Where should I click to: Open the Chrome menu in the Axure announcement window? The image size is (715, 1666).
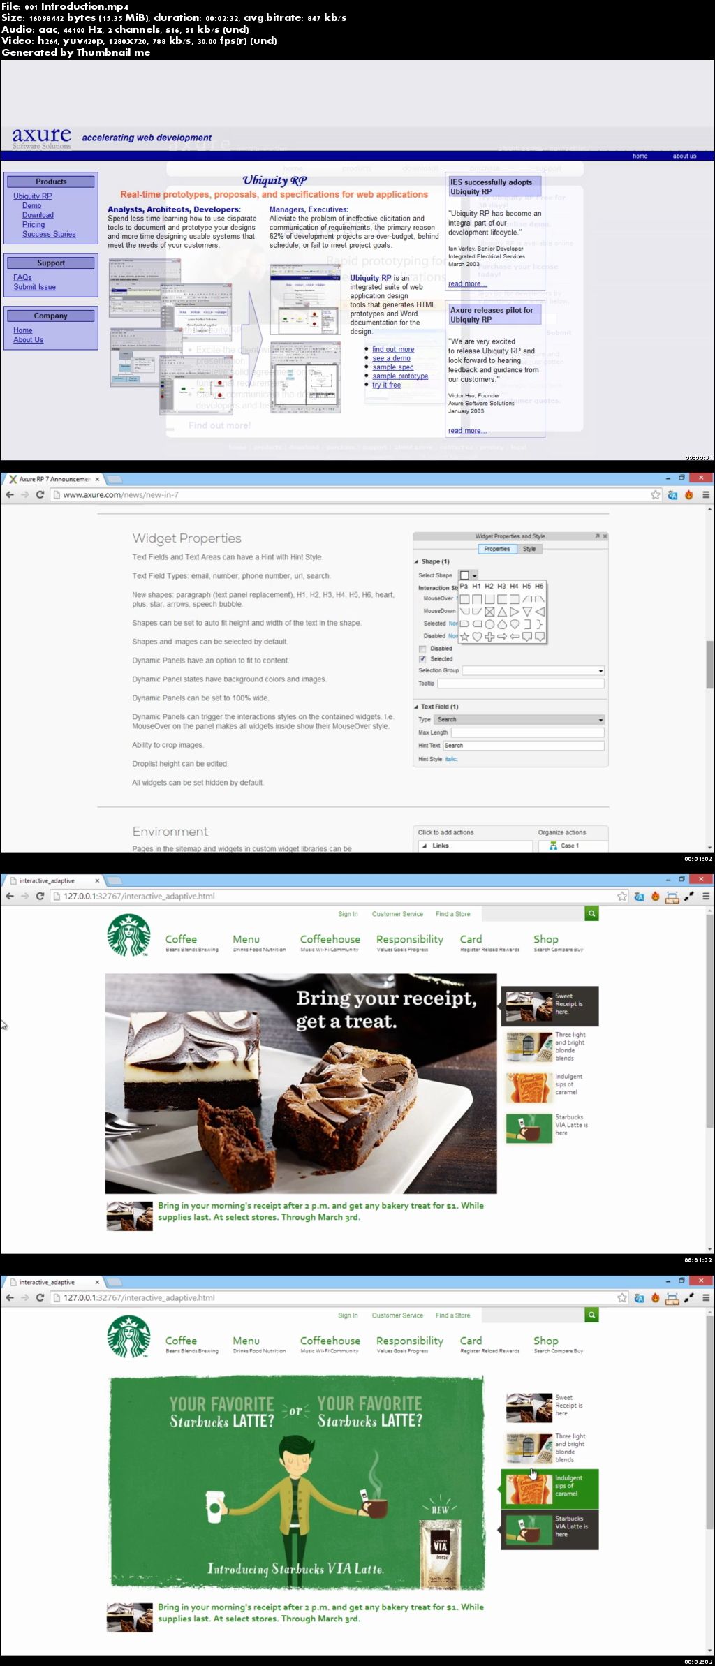[706, 494]
